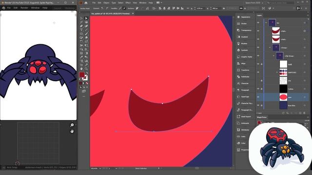Switch to the Layers panel tab
Viewport: 312px width, 175px height.
259,15
